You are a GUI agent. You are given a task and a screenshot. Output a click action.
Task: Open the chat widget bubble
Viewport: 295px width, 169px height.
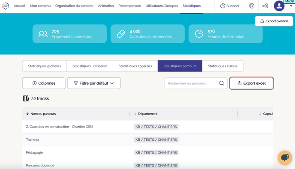point(285,157)
